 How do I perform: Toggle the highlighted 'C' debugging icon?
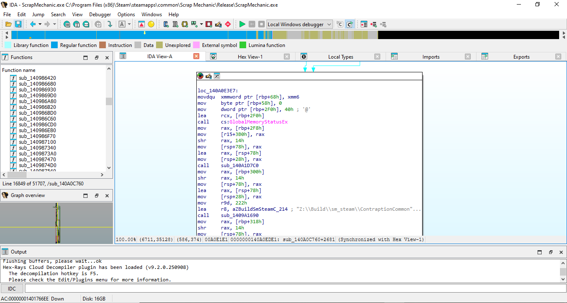click(x=349, y=24)
